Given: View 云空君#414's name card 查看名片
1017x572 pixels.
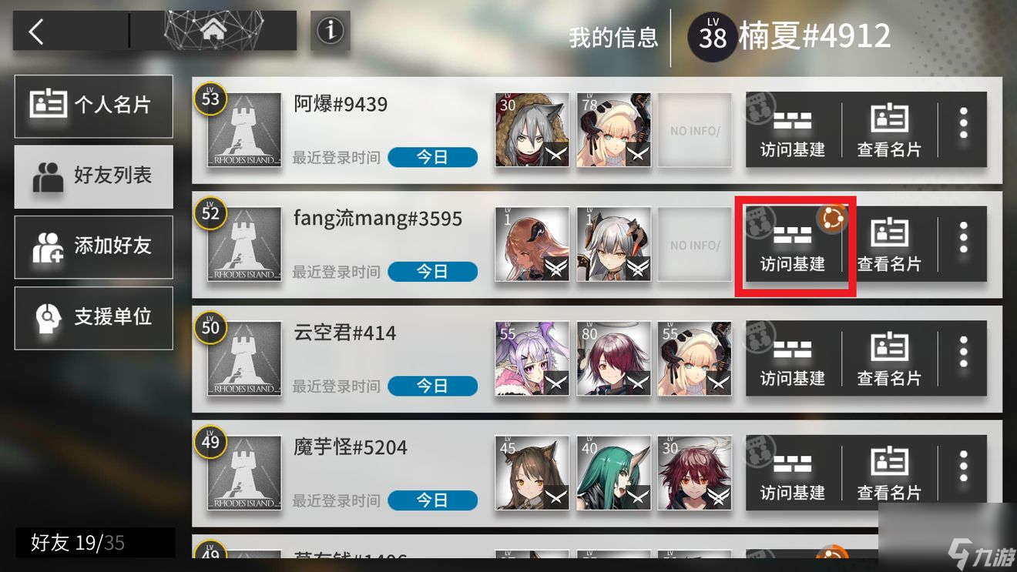Looking at the screenshot, I should point(889,359).
